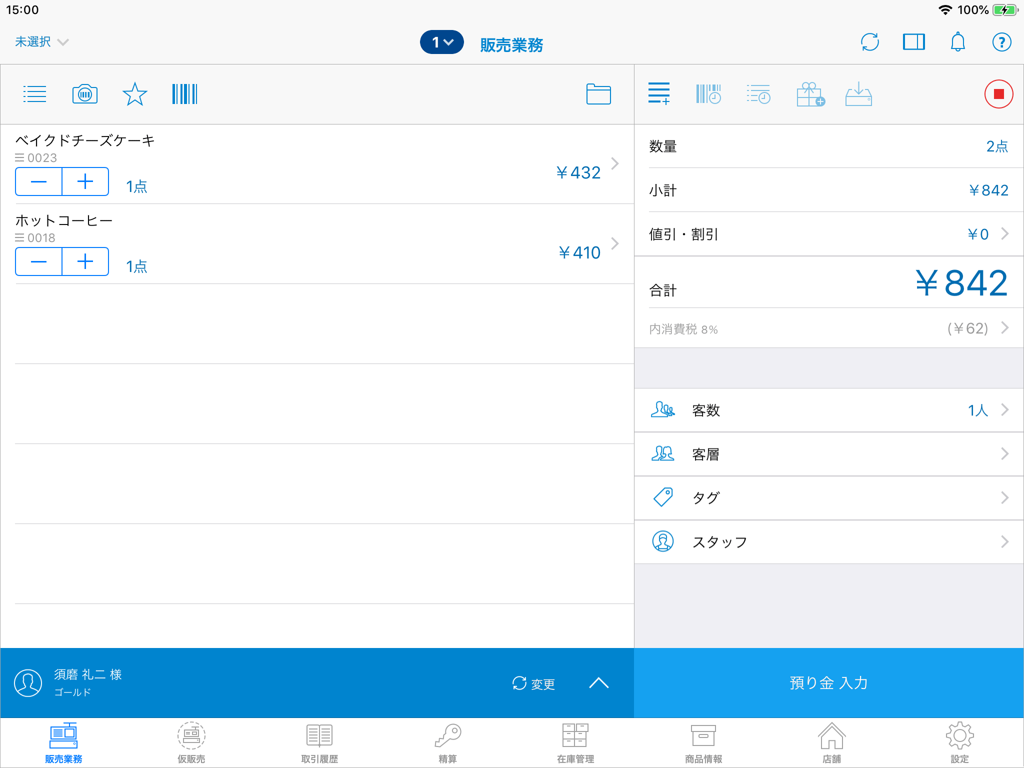Open notifications bell icon
The width and height of the screenshot is (1024, 768).
[x=957, y=42]
